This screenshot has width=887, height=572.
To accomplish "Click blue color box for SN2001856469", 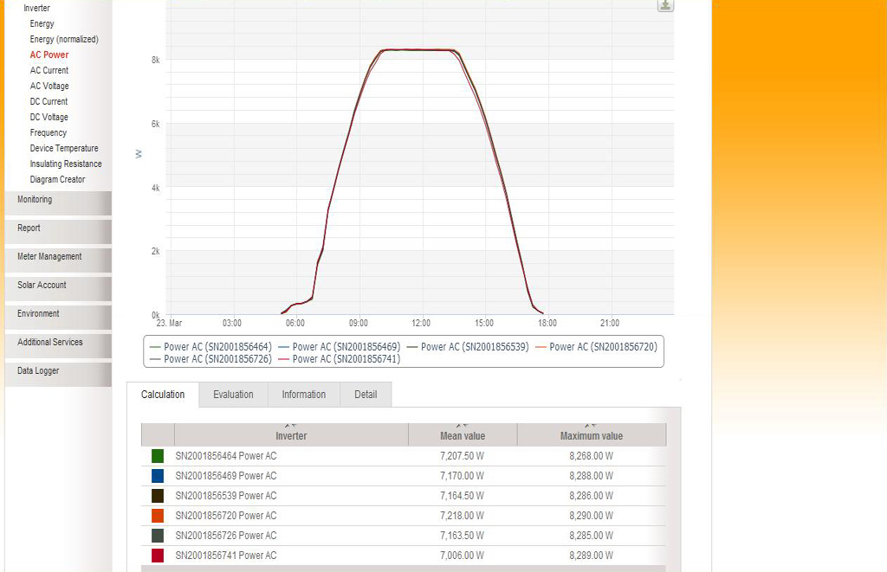I will tap(158, 476).
